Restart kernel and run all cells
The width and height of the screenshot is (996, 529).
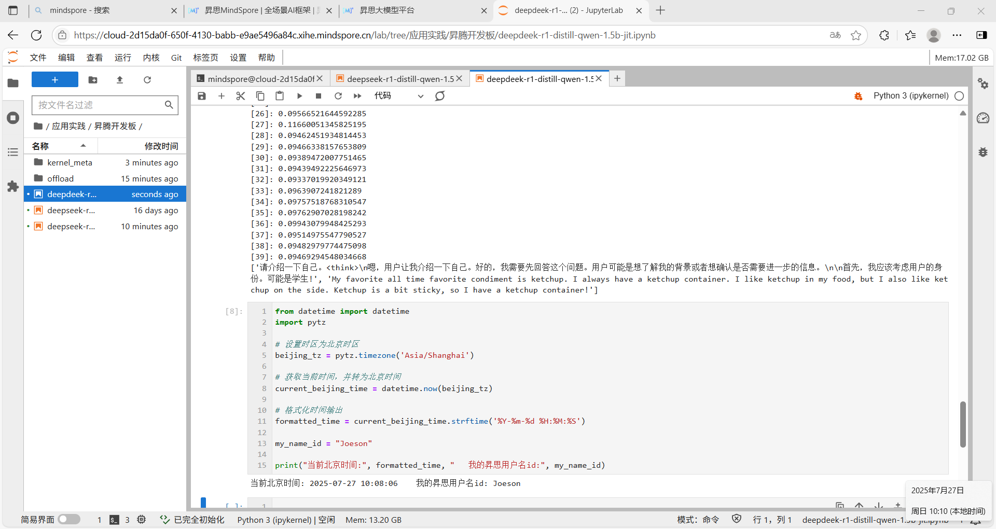click(357, 96)
